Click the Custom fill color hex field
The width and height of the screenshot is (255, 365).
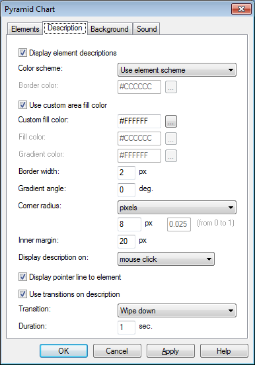pos(139,121)
